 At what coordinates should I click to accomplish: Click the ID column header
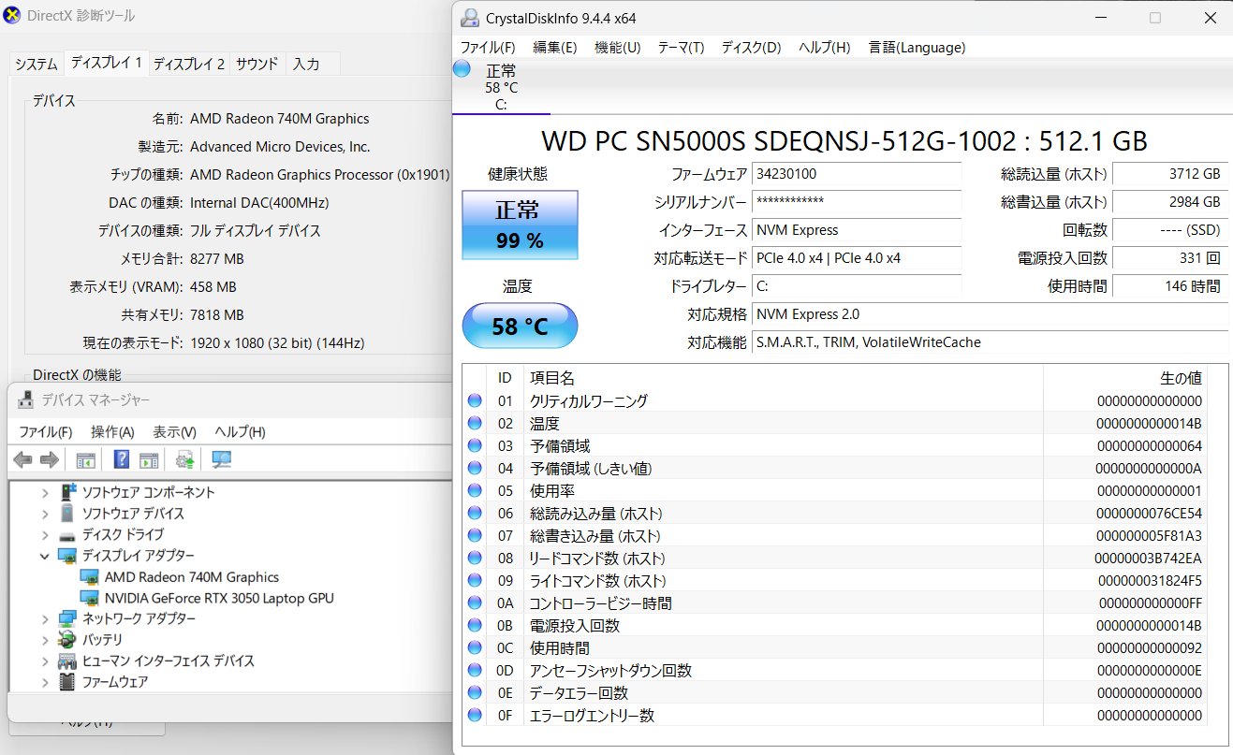click(x=505, y=378)
